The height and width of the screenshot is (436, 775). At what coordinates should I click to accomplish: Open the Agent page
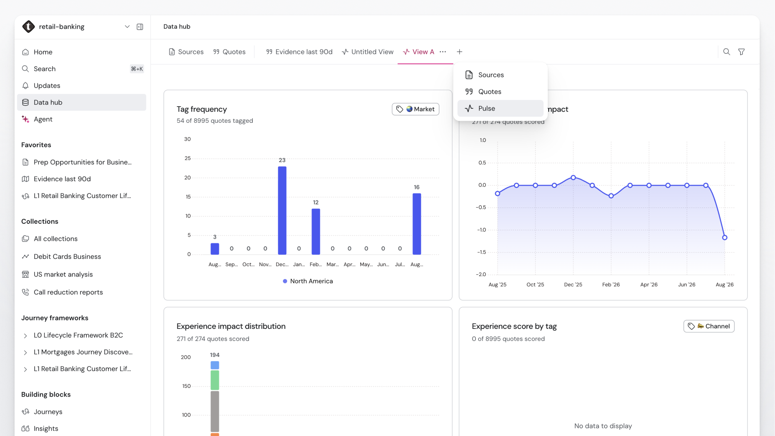[82, 119]
